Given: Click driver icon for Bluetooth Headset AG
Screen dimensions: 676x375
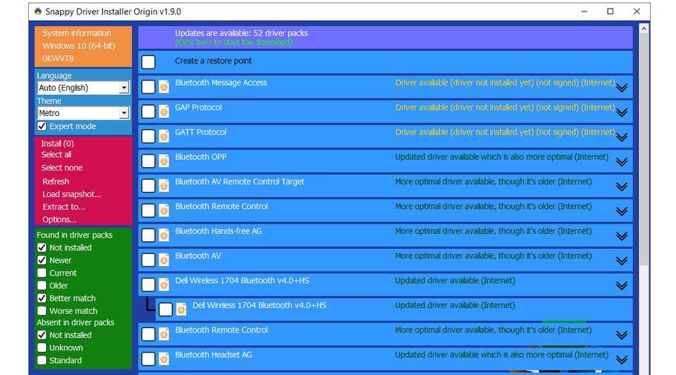Looking at the screenshot, I should point(164,358).
